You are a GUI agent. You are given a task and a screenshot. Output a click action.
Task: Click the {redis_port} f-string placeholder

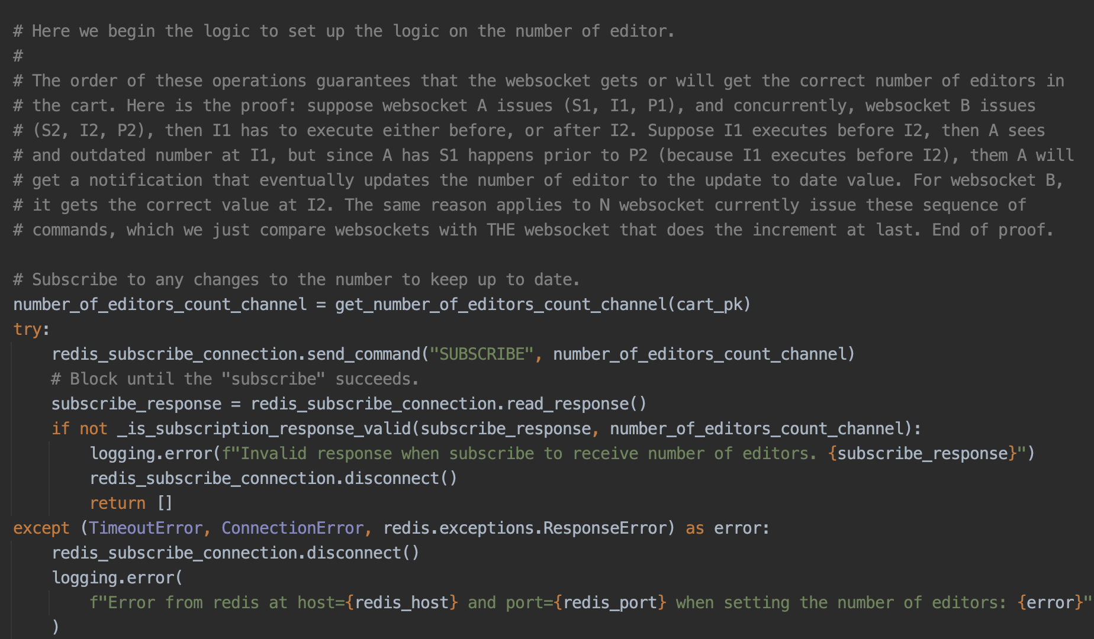[610, 602]
